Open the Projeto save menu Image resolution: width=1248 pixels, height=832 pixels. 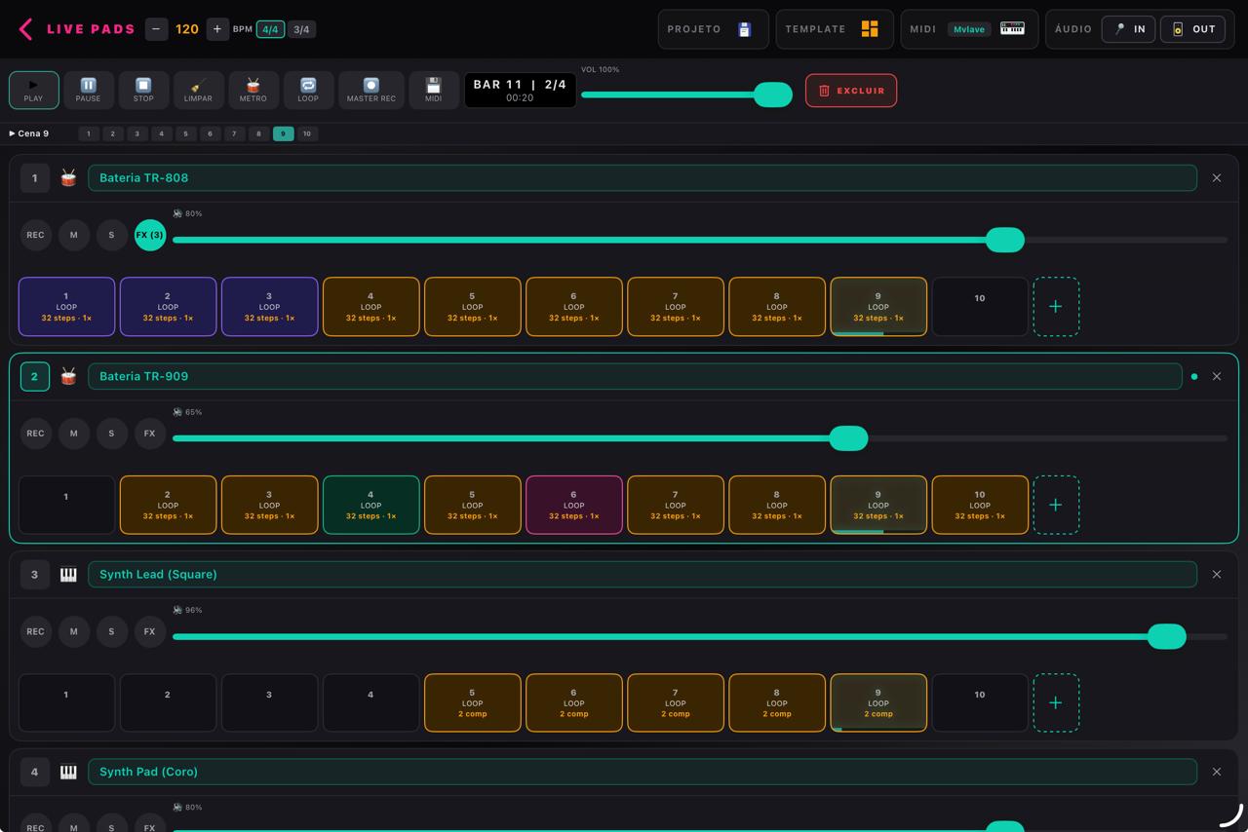tap(714, 29)
